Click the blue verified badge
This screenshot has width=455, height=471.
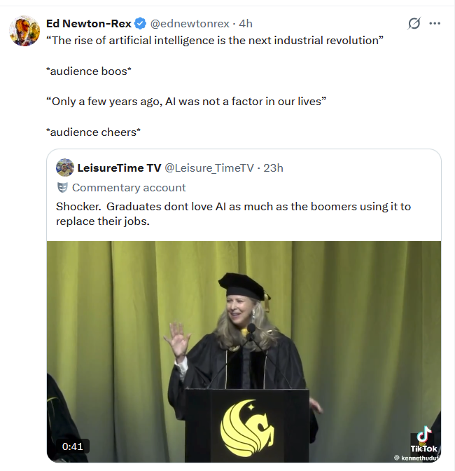click(140, 23)
